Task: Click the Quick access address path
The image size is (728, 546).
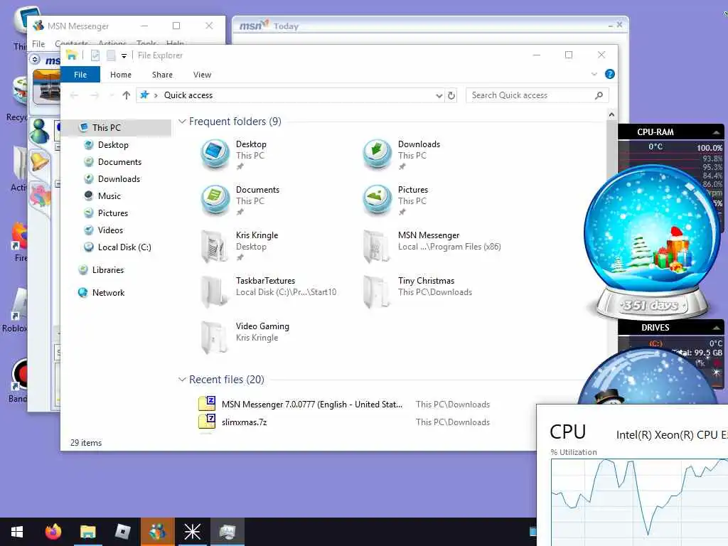Action: tap(188, 95)
